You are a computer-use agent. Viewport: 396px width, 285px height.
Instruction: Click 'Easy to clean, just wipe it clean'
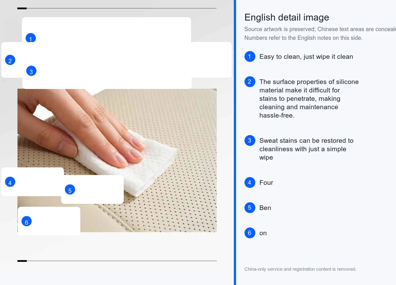pyautogui.click(x=306, y=57)
